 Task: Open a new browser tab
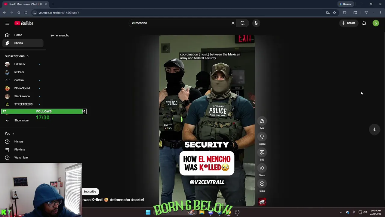(x=53, y=4)
